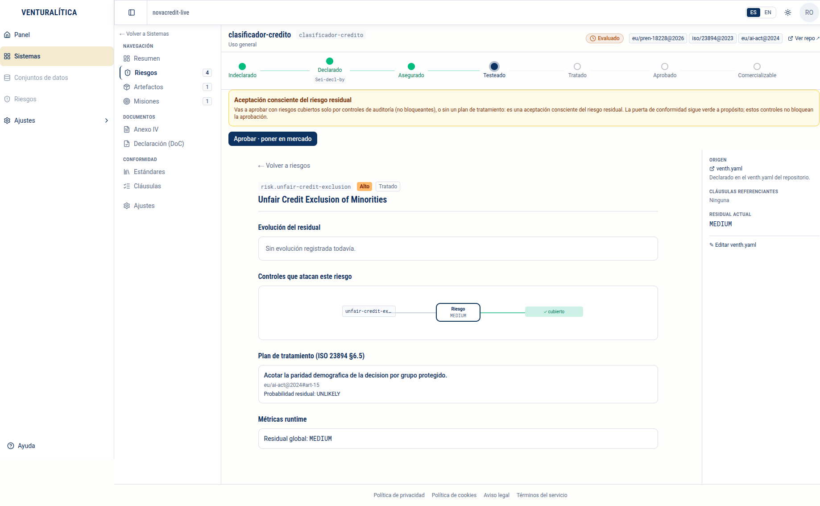Click risk.unfair-credit-exclusion identifier
The image size is (820, 506).
pos(306,187)
